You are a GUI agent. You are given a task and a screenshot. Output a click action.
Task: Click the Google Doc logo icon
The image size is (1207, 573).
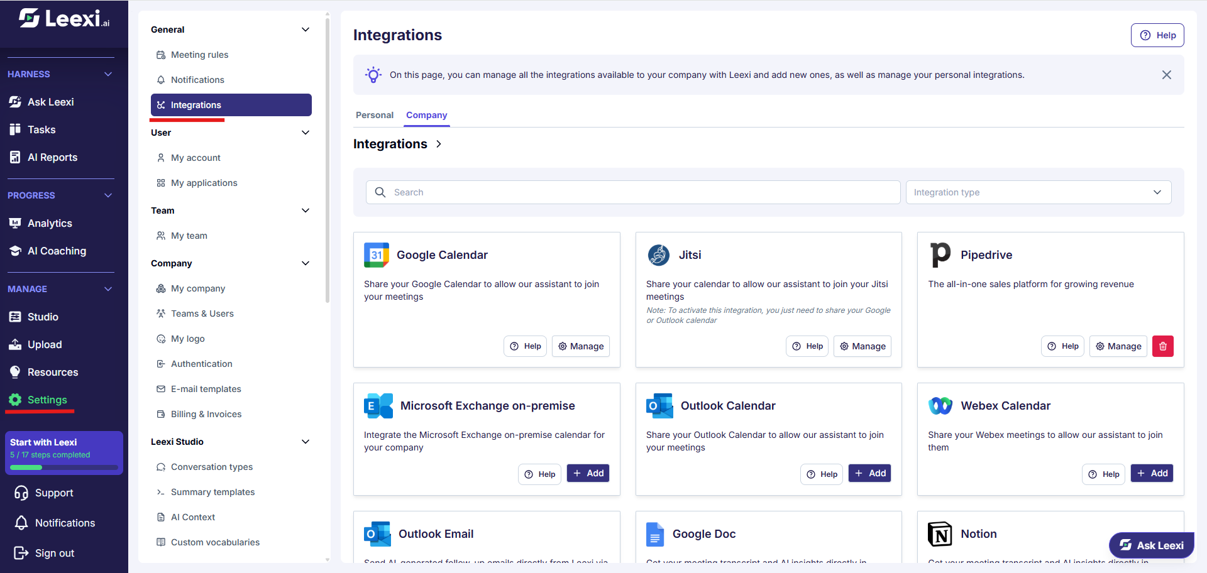[x=655, y=534]
